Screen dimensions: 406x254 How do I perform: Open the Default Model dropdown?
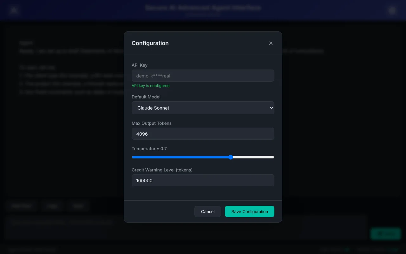coord(203,108)
